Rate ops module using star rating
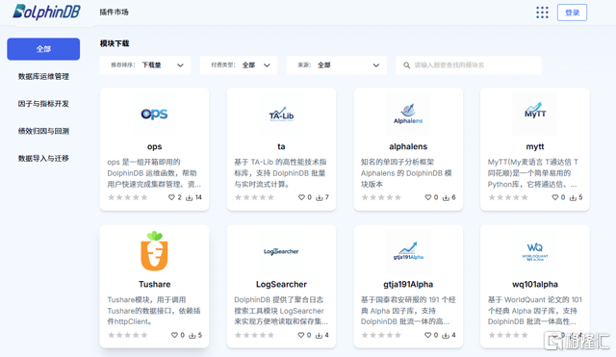 point(128,197)
